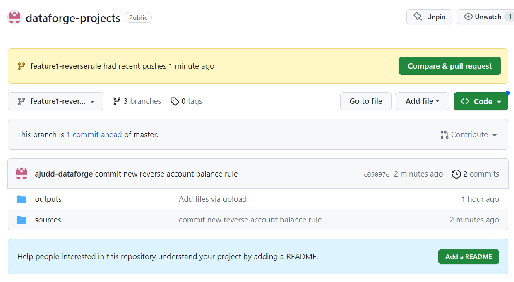Click the commit header's 2 minutes ago timestamp
This screenshot has height=282, width=514.
click(418, 174)
